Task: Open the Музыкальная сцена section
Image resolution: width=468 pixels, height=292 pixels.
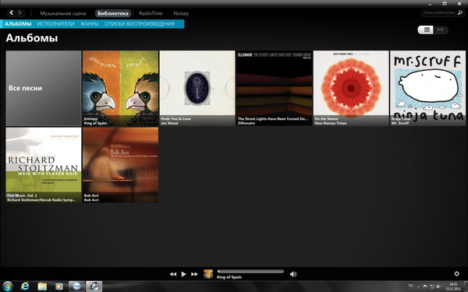Action: 63,13
